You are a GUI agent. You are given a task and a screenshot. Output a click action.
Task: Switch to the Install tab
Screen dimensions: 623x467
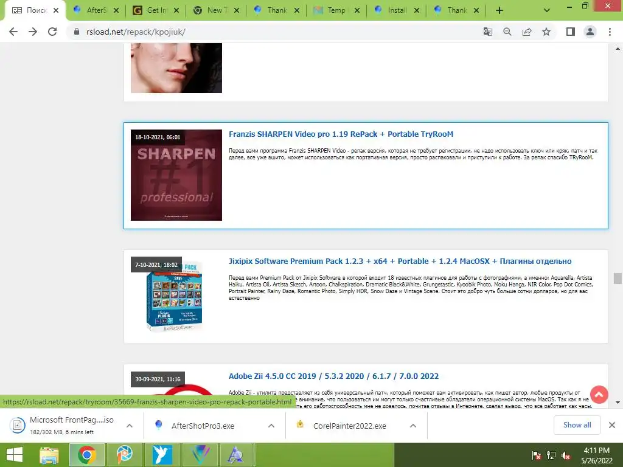coord(395,11)
